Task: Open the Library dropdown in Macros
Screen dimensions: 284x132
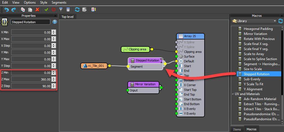Action: tap(275, 21)
